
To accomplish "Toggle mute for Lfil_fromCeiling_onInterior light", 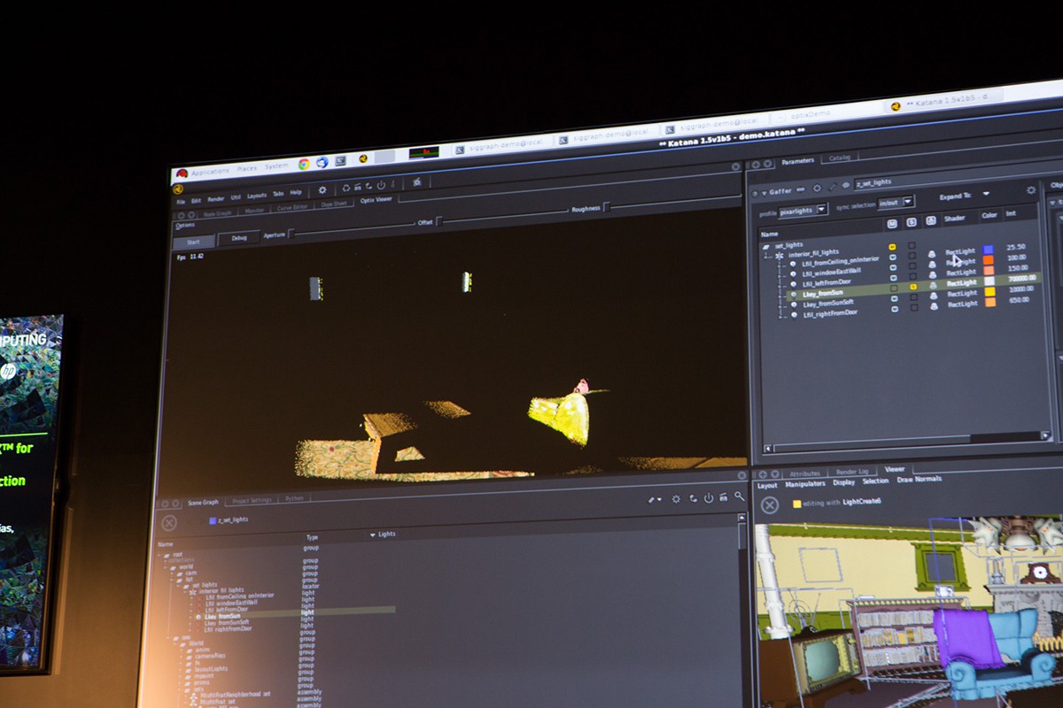I will click(892, 258).
